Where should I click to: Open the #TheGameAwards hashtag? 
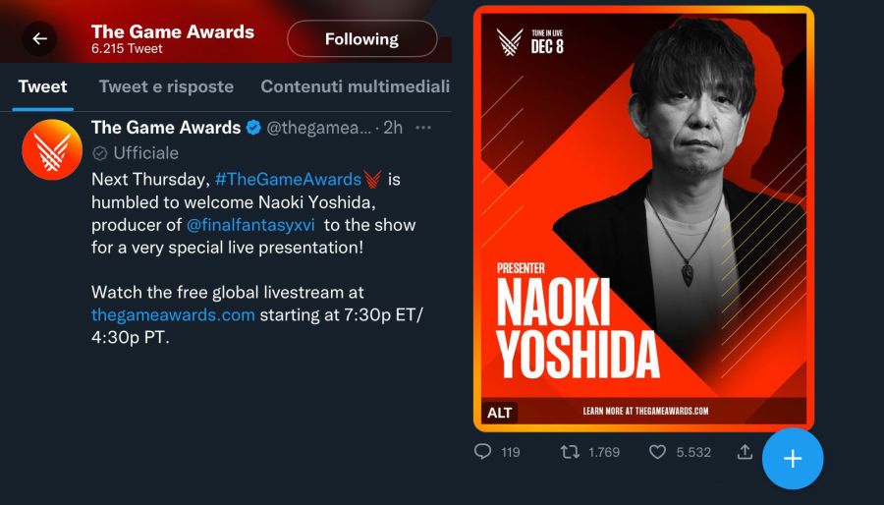click(288, 179)
